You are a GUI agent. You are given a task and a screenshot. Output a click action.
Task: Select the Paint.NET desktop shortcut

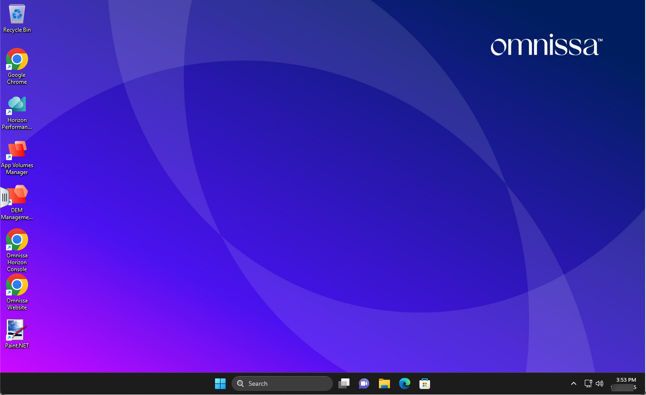17,333
